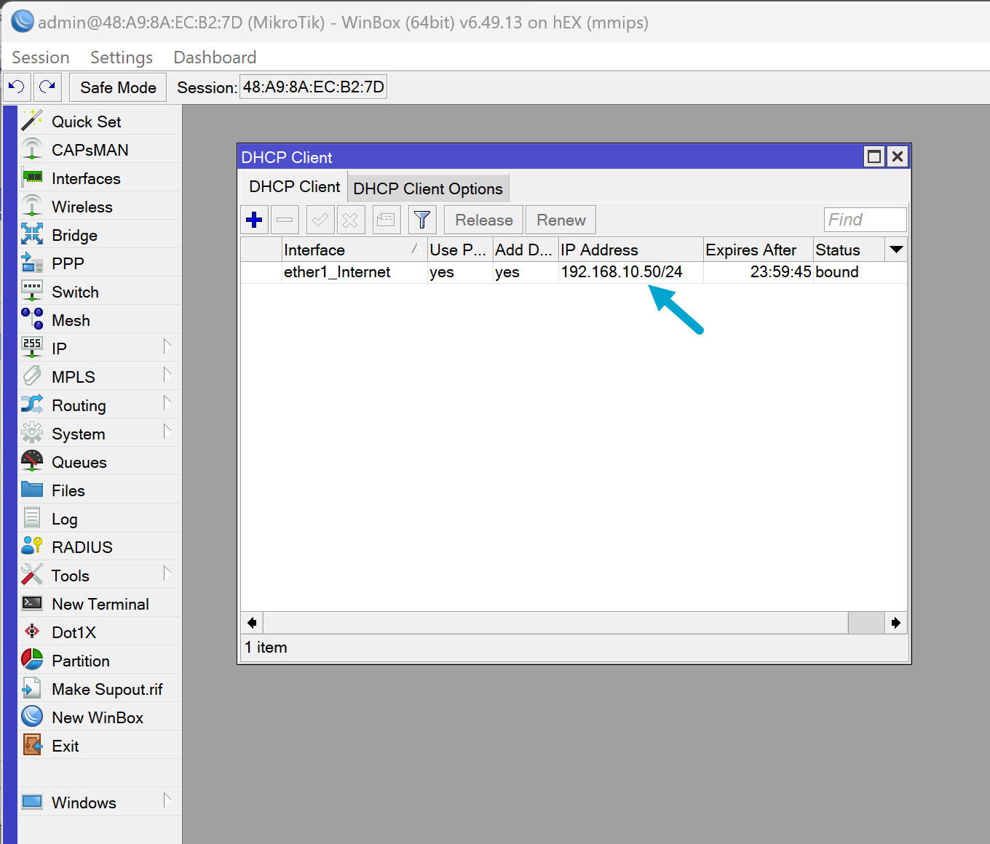The height and width of the screenshot is (844, 990).
Task: Add a new DHCP client entry
Action: point(253,219)
